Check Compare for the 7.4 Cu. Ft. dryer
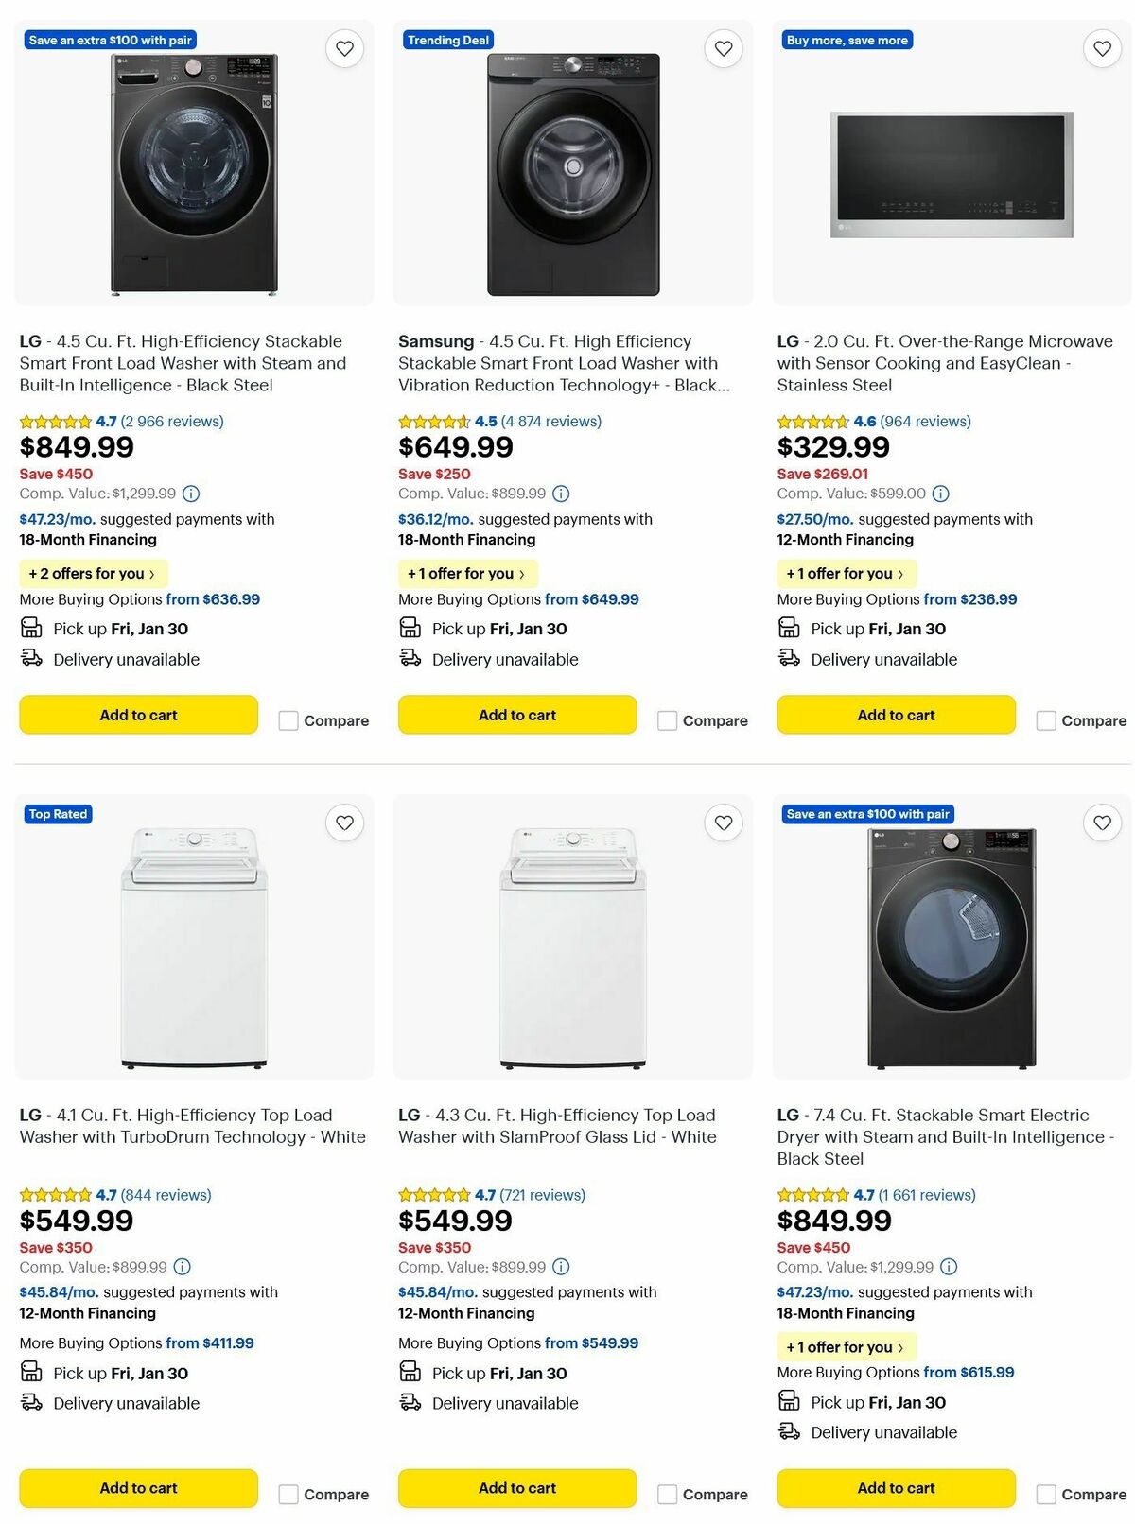The image size is (1135, 1524). (x=1046, y=1493)
